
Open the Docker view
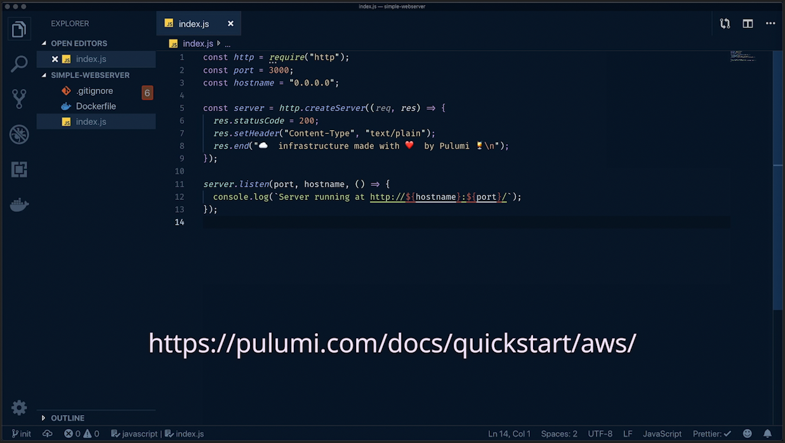tap(19, 205)
